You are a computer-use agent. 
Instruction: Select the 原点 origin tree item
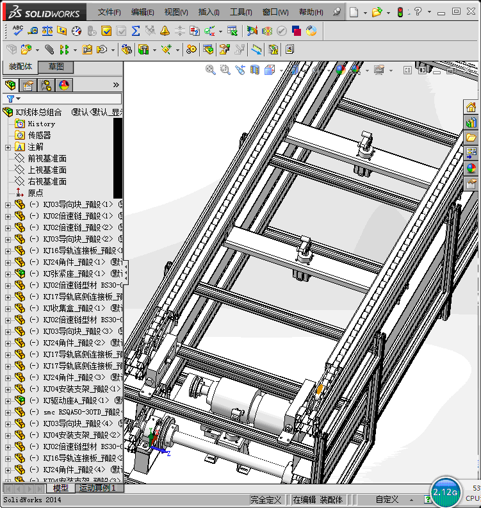coord(35,193)
